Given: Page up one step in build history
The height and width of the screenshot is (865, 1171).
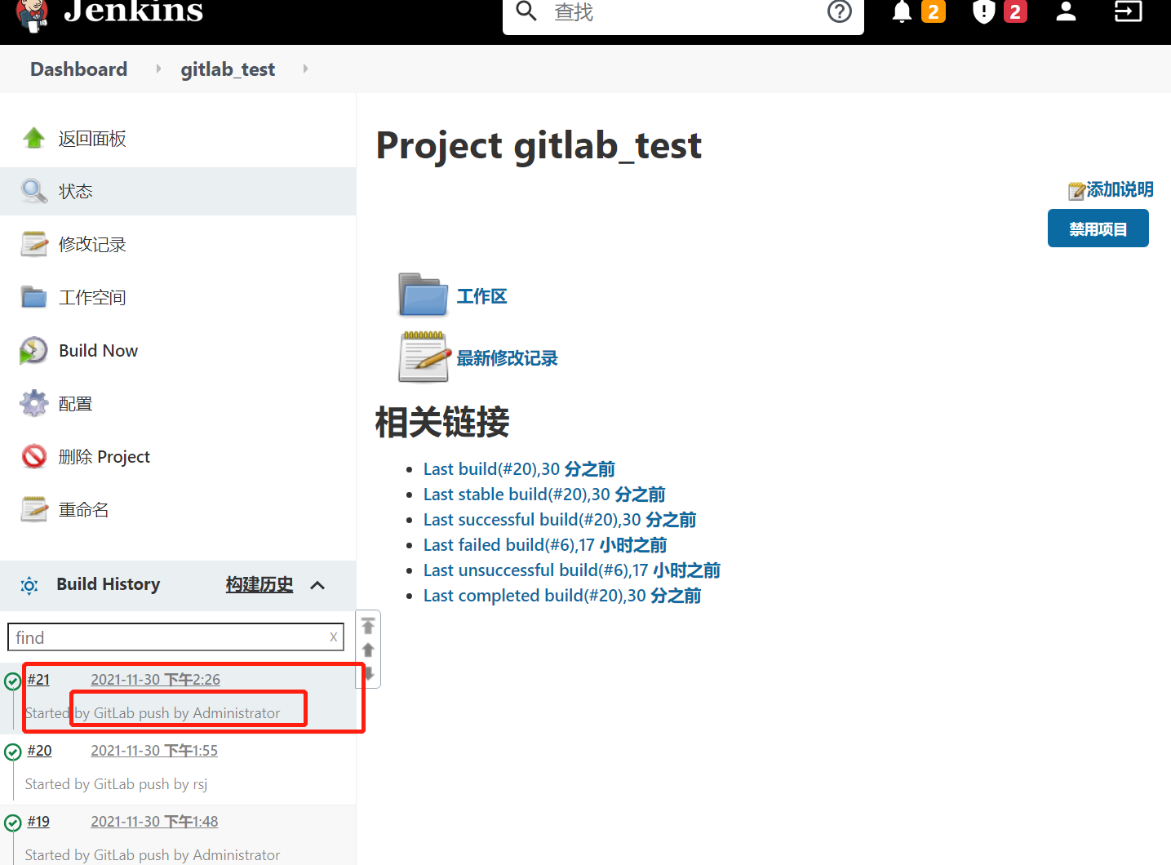Looking at the screenshot, I should (368, 650).
